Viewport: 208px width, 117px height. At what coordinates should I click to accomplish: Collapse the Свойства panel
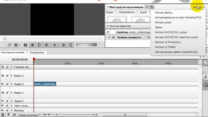tap(108, 32)
